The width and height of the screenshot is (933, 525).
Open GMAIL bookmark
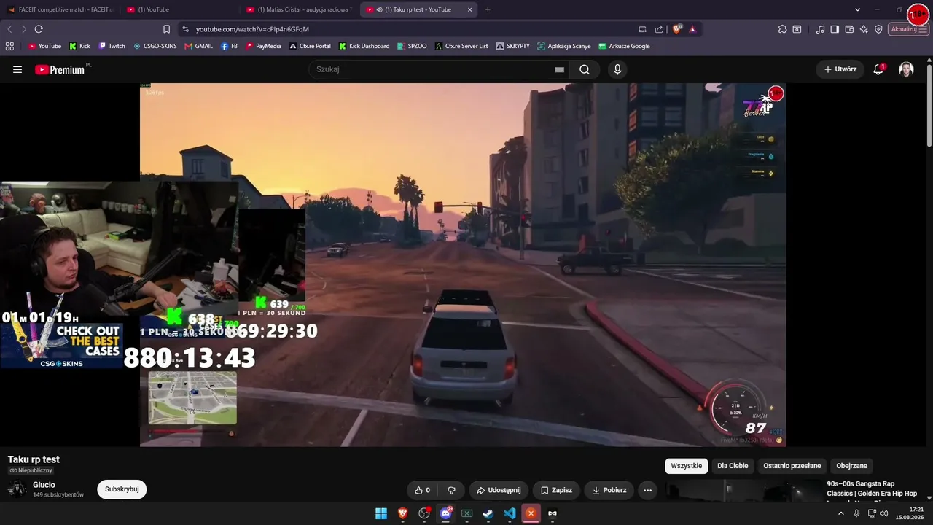[198, 46]
